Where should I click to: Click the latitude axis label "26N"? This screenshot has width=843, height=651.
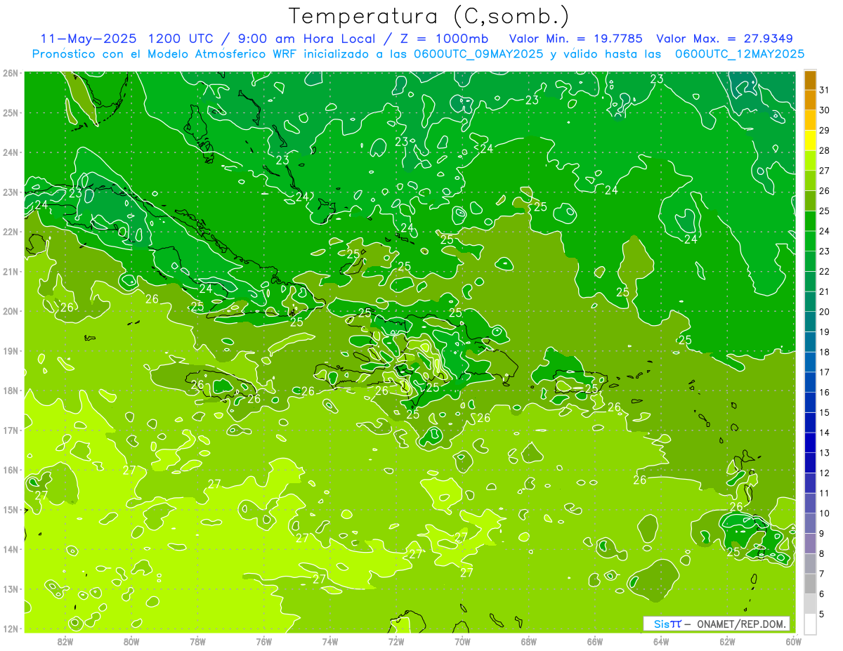point(11,73)
